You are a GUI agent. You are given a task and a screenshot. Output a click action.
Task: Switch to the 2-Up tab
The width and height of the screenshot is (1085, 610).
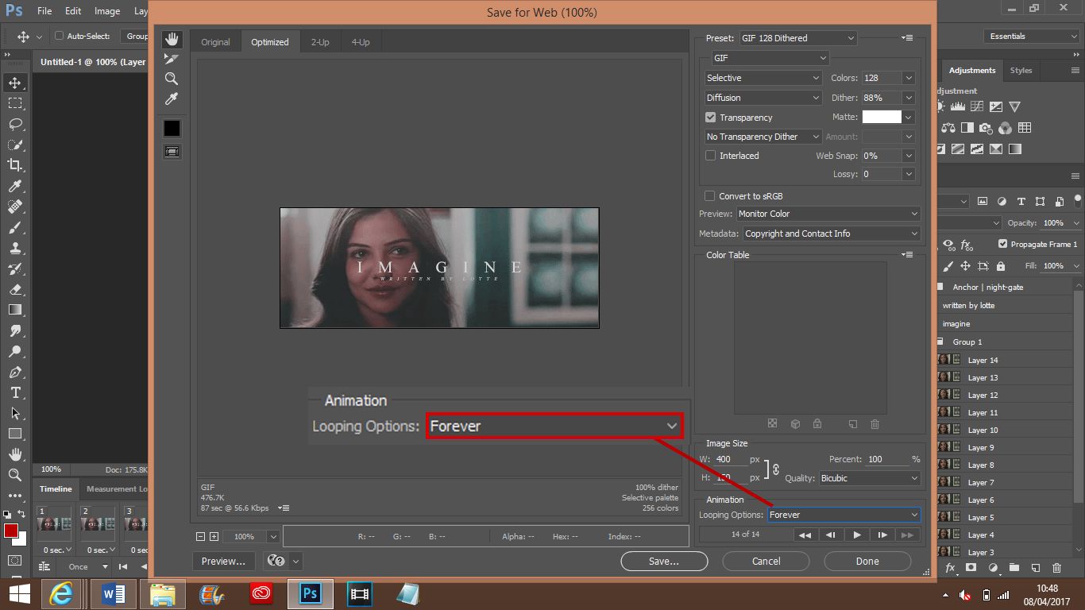pyautogui.click(x=320, y=42)
